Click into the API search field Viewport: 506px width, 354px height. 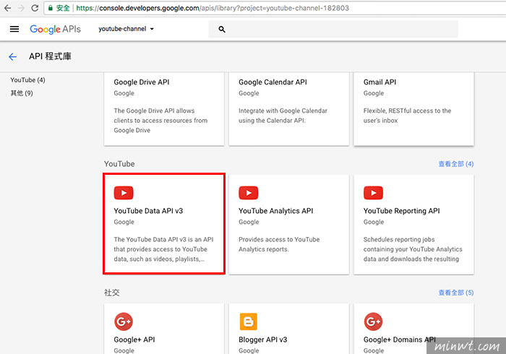pos(333,30)
